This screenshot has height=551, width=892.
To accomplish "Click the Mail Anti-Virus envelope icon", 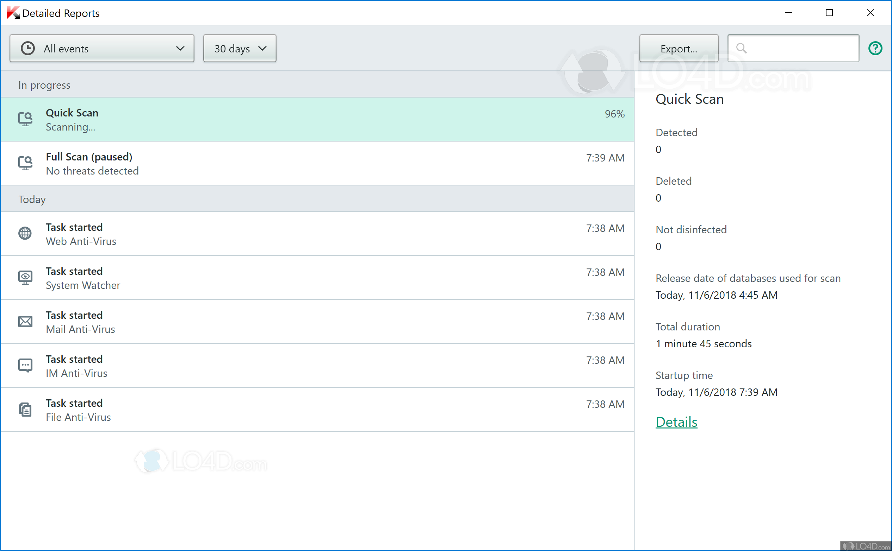I will 25,322.
